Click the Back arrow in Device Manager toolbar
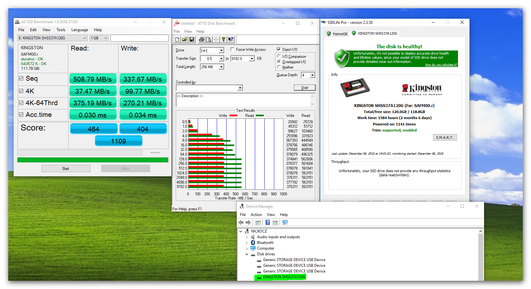 [x=241, y=223]
